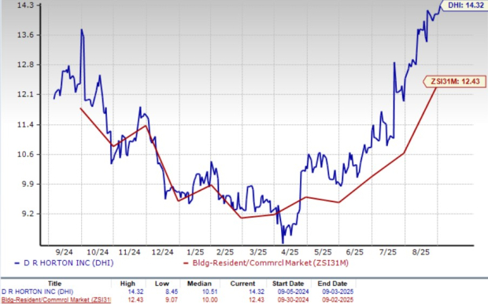Click the 12.8 y-axis label
This screenshot has width=488, height=304.
click(24, 65)
